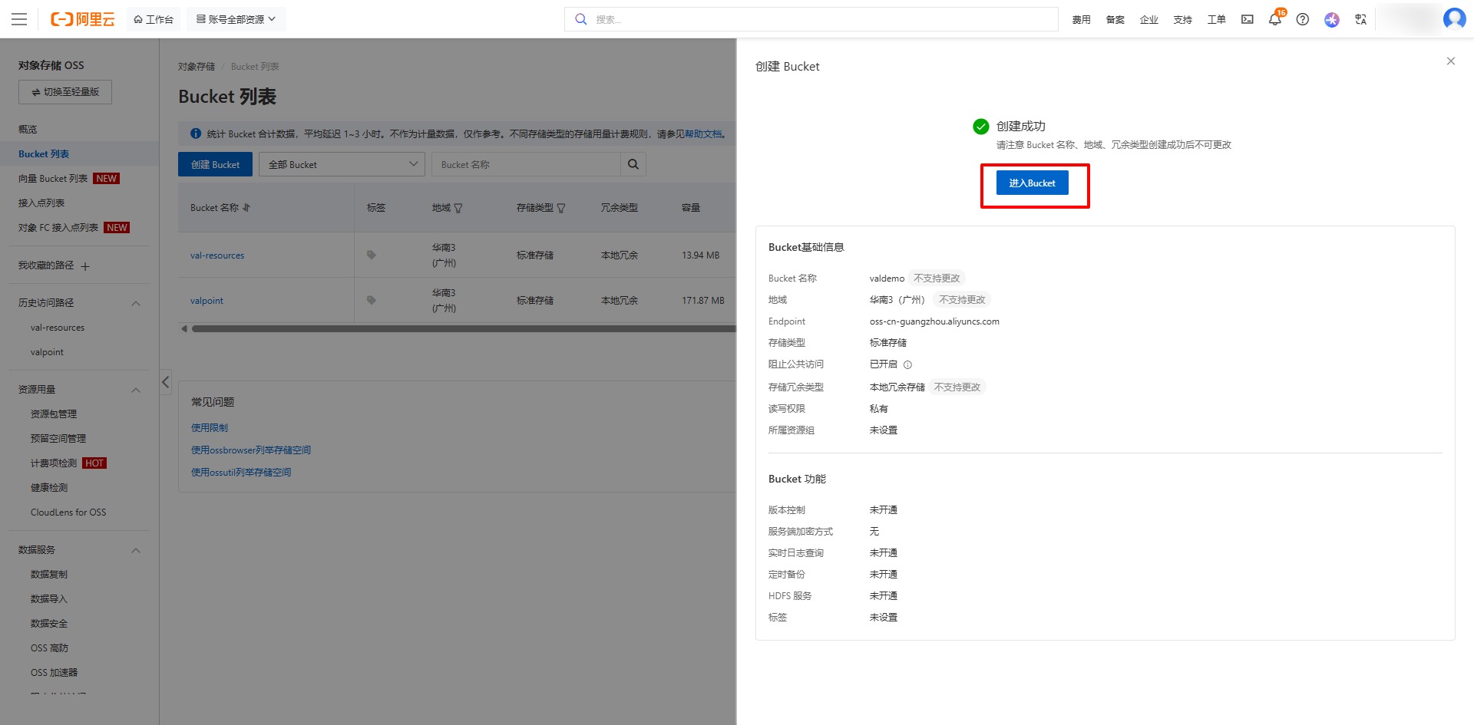Open 计费项检测

coord(54,463)
